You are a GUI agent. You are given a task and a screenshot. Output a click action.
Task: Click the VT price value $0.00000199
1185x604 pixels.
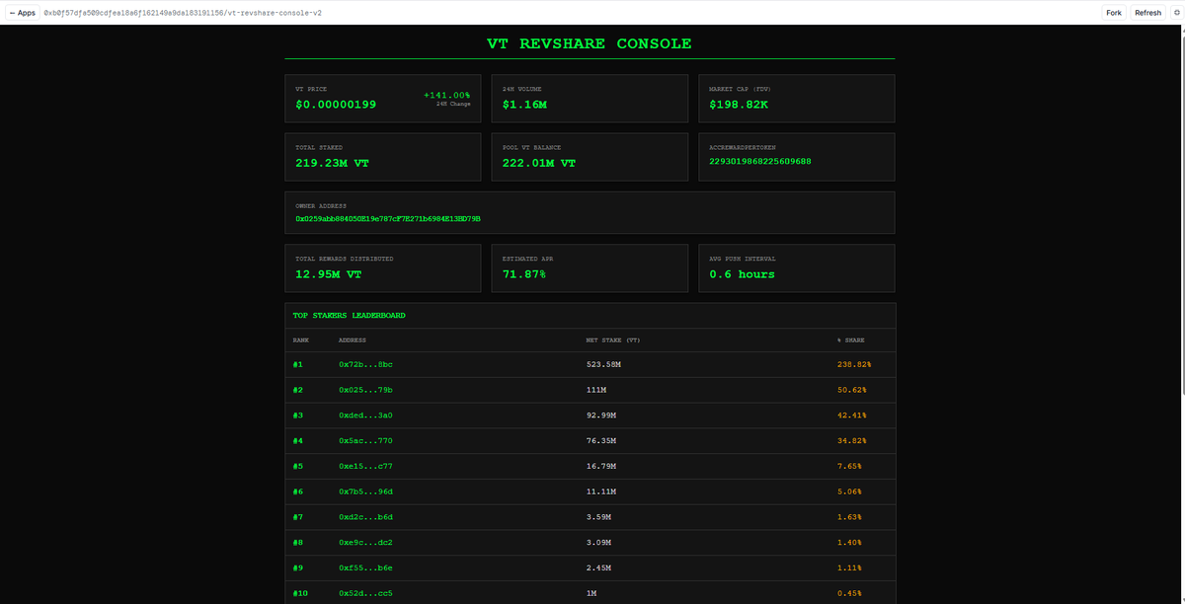pos(336,105)
